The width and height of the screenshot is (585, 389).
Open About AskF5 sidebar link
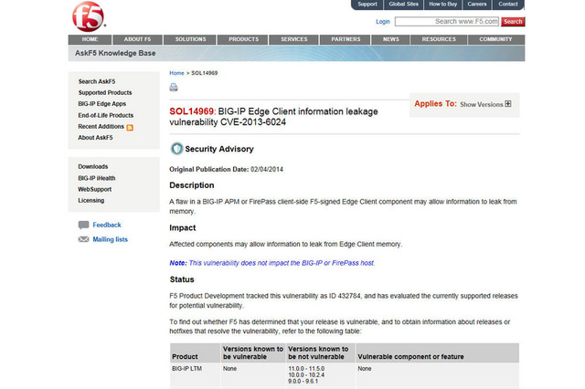coord(95,138)
